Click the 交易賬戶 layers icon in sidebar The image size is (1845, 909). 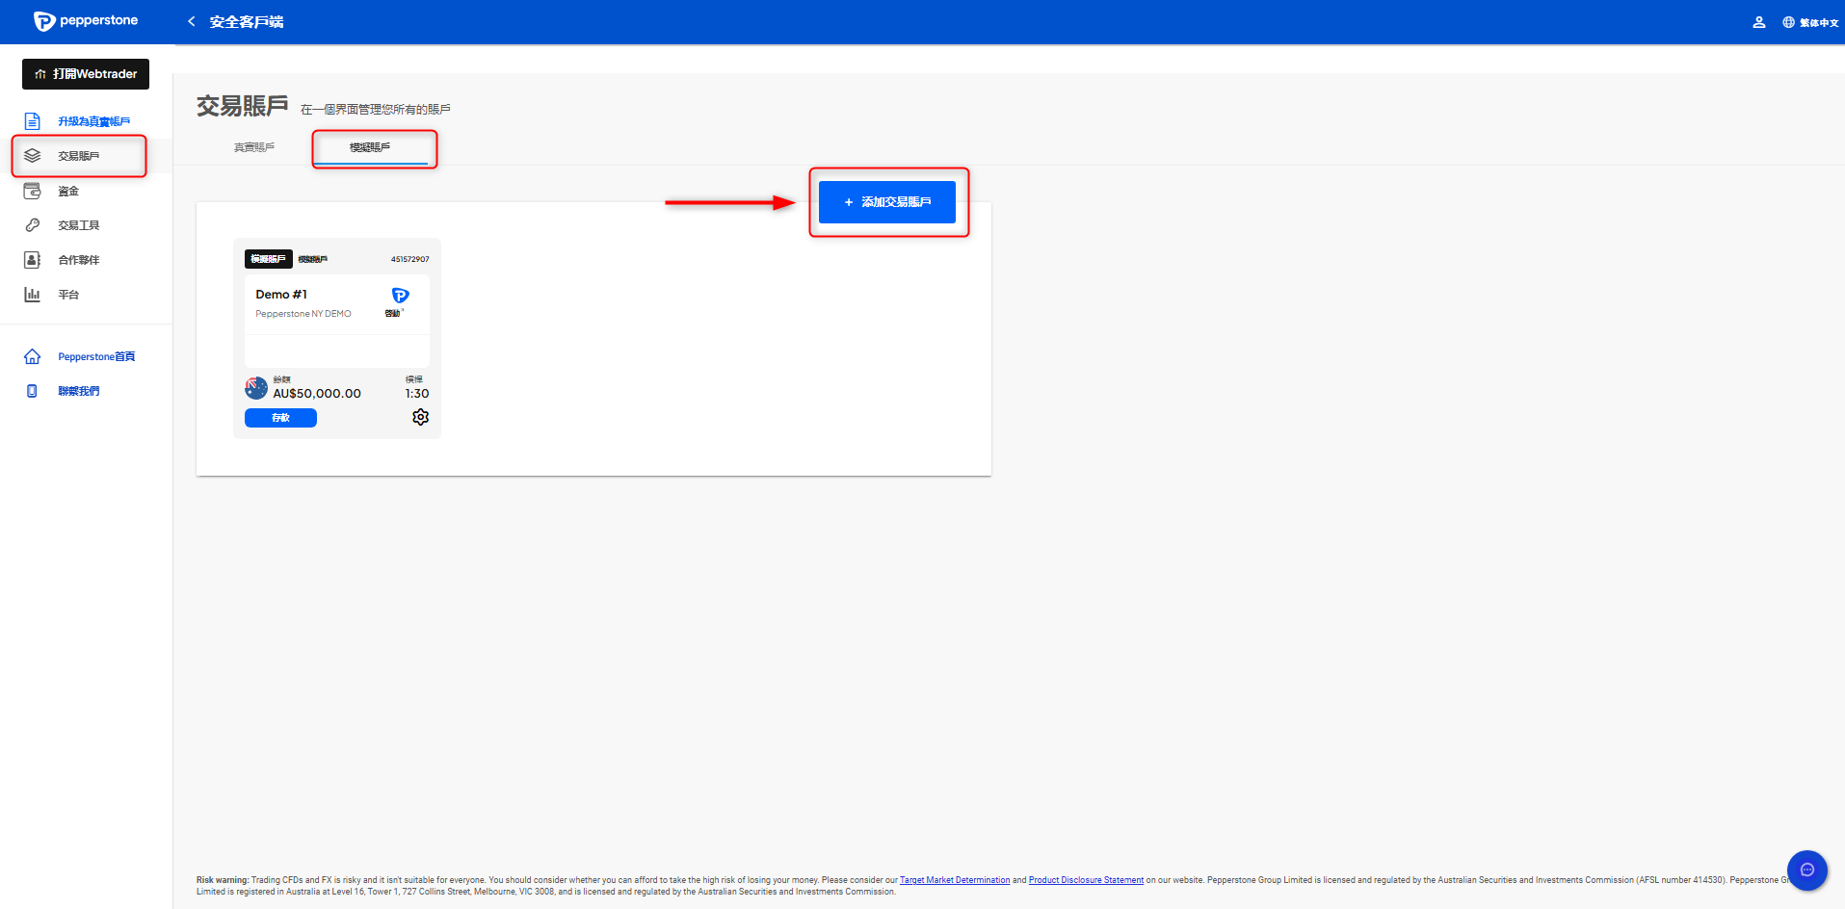(33, 156)
